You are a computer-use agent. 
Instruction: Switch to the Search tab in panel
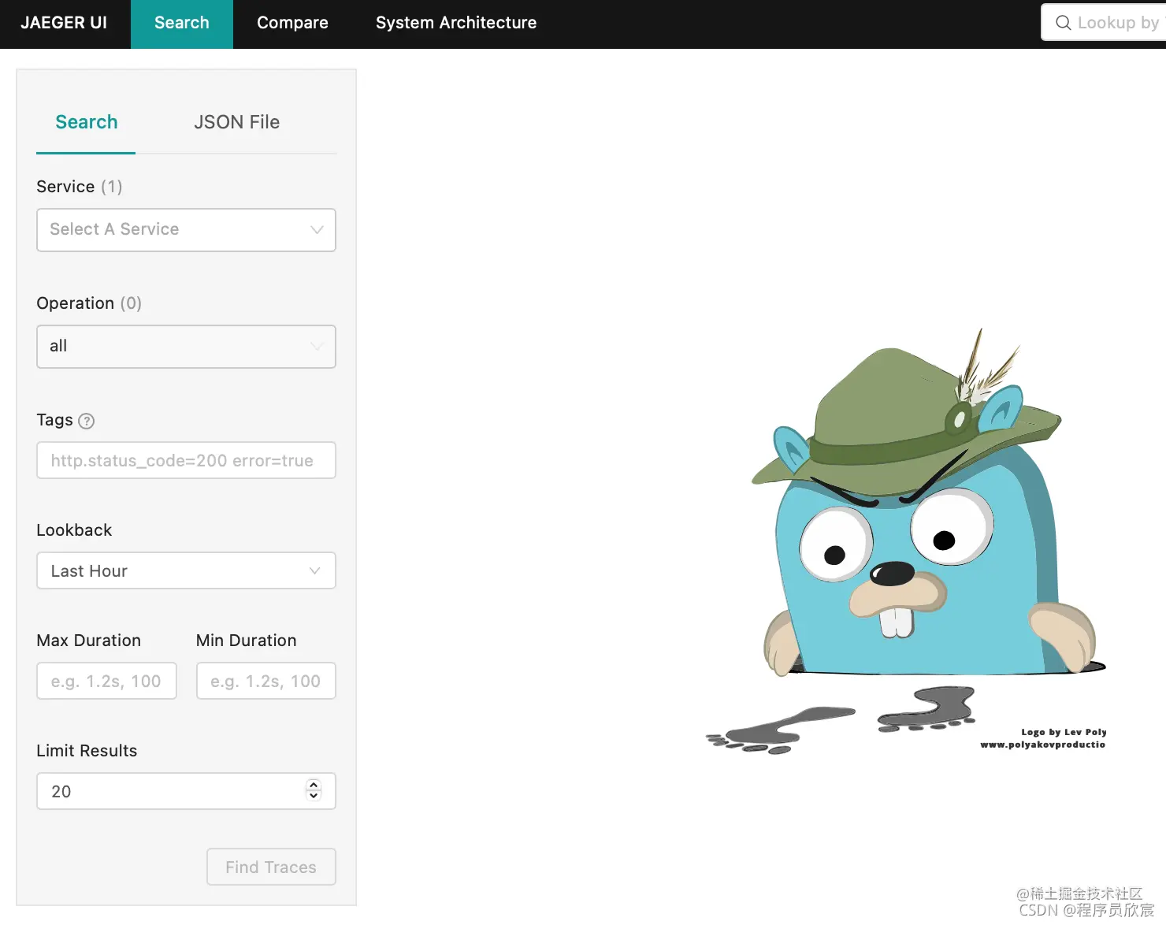point(86,122)
